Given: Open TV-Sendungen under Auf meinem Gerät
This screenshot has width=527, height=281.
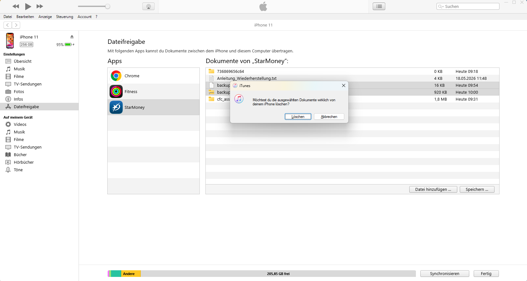Looking at the screenshot, I should coord(39,147).
